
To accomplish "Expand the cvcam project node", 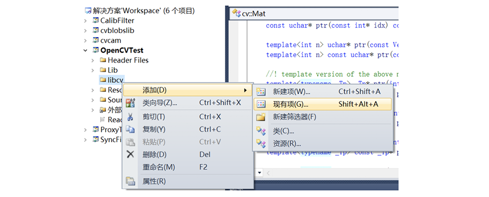I will pyautogui.click(x=86, y=41).
